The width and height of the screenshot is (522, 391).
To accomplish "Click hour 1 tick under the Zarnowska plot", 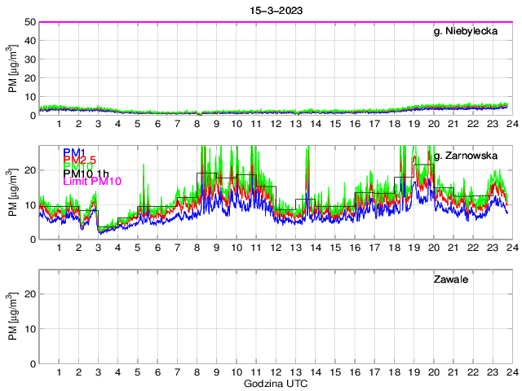I will click(x=60, y=248).
